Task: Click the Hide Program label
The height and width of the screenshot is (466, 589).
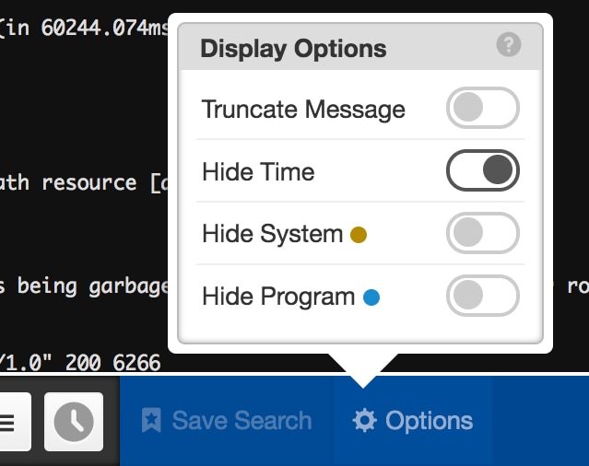Action: [278, 297]
